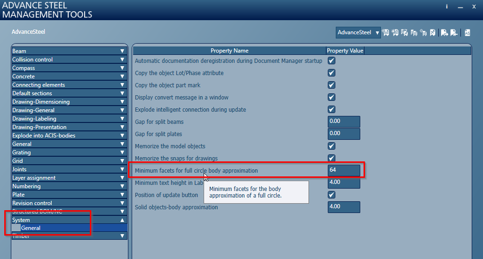Toggle Explode intelligent connection during update checkbox
The height and width of the screenshot is (259, 483).
click(x=332, y=109)
